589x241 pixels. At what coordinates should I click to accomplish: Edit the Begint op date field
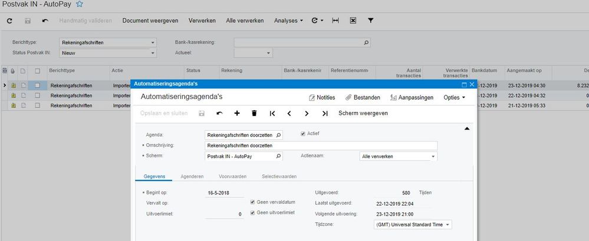[224, 193]
